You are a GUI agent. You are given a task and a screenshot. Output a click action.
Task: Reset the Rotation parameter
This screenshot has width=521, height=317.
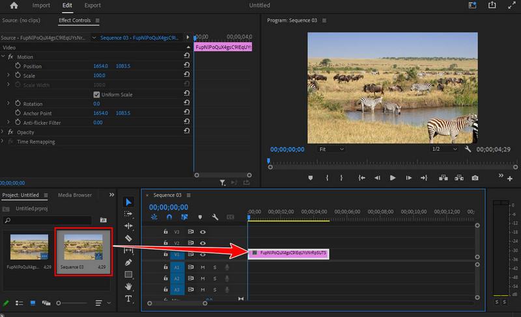pos(187,102)
